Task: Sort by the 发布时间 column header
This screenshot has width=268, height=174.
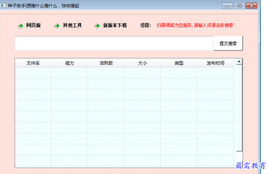Action: click(x=216, y=63)
